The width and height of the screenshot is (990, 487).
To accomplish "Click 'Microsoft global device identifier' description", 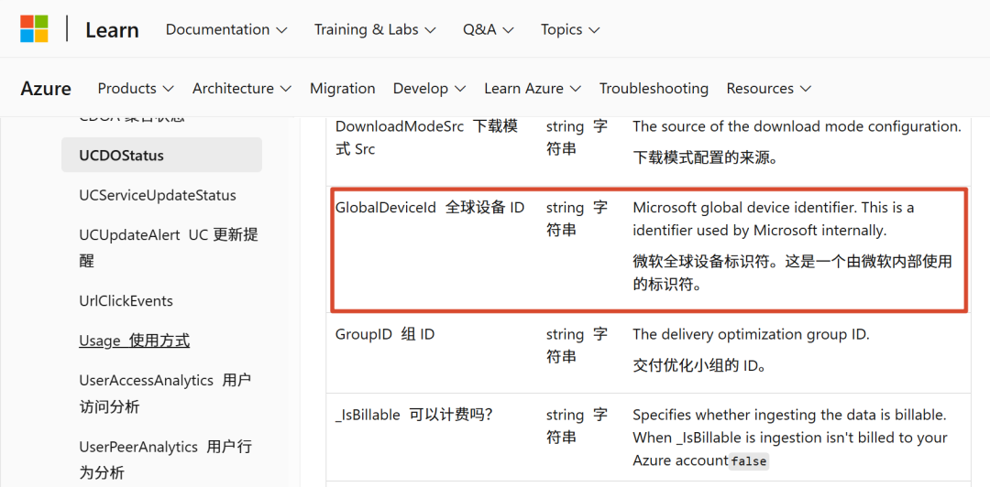I will (774, 219).
